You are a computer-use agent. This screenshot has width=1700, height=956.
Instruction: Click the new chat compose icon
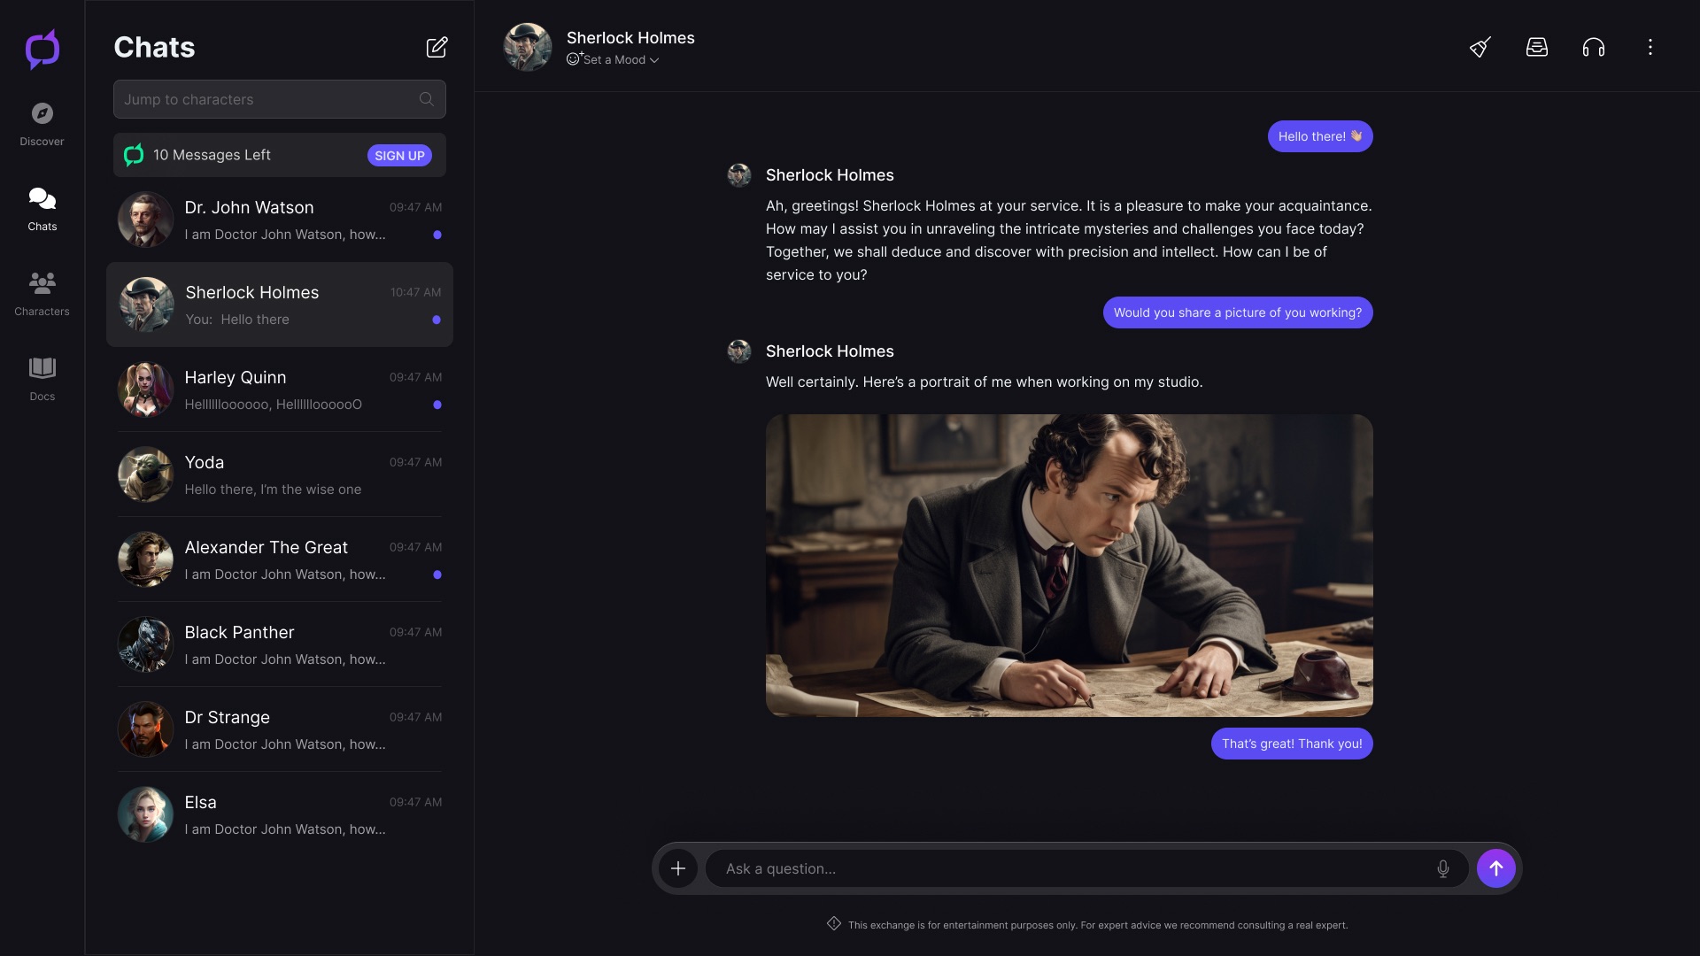coord(437,47)
